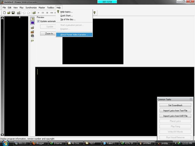Start playback with the Play button

pyautogui.click(x=38, y=13)
